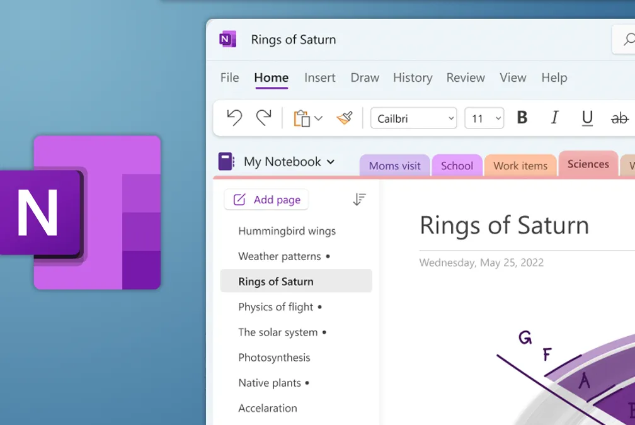
Task: Apply strikethrough formatting
Action: (620, 118)
